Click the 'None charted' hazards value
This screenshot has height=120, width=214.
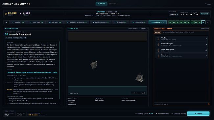72,105
